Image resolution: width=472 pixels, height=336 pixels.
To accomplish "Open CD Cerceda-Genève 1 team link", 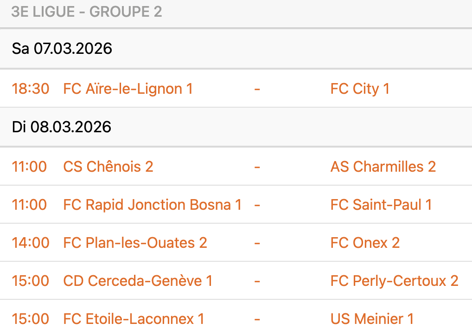I will point(138,281).
